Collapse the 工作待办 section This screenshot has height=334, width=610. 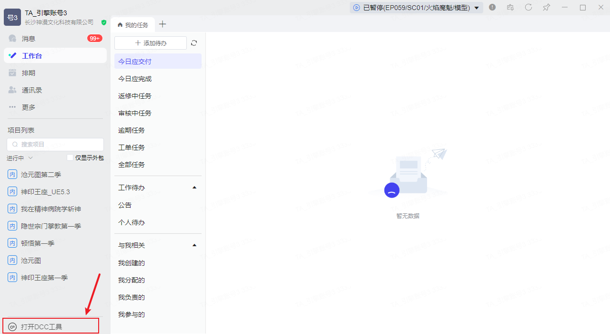click(x=194, y=188)
